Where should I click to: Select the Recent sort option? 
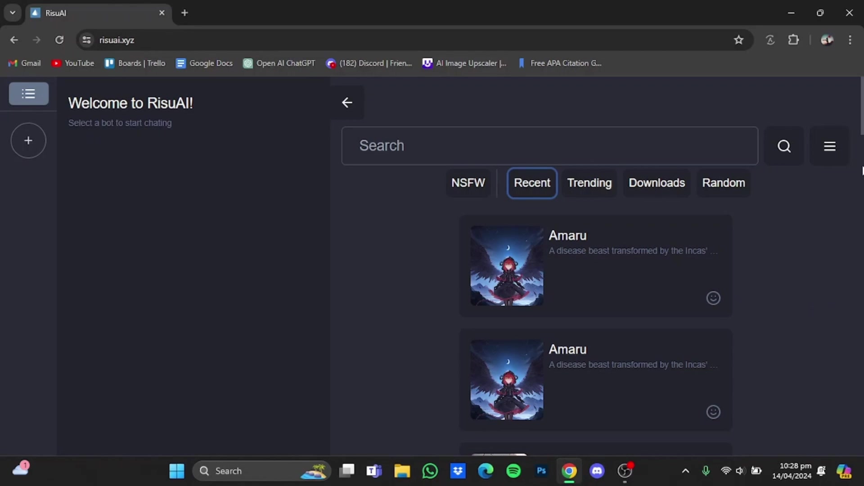pyautogui.click(x=532, y=183)
